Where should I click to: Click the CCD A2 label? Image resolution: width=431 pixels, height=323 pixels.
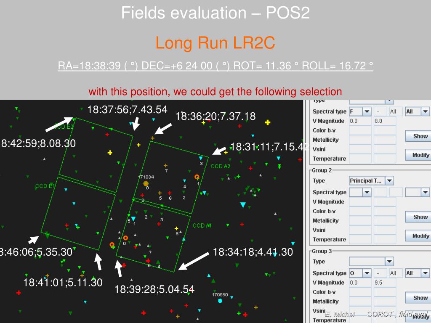click(x=221, y=166)
